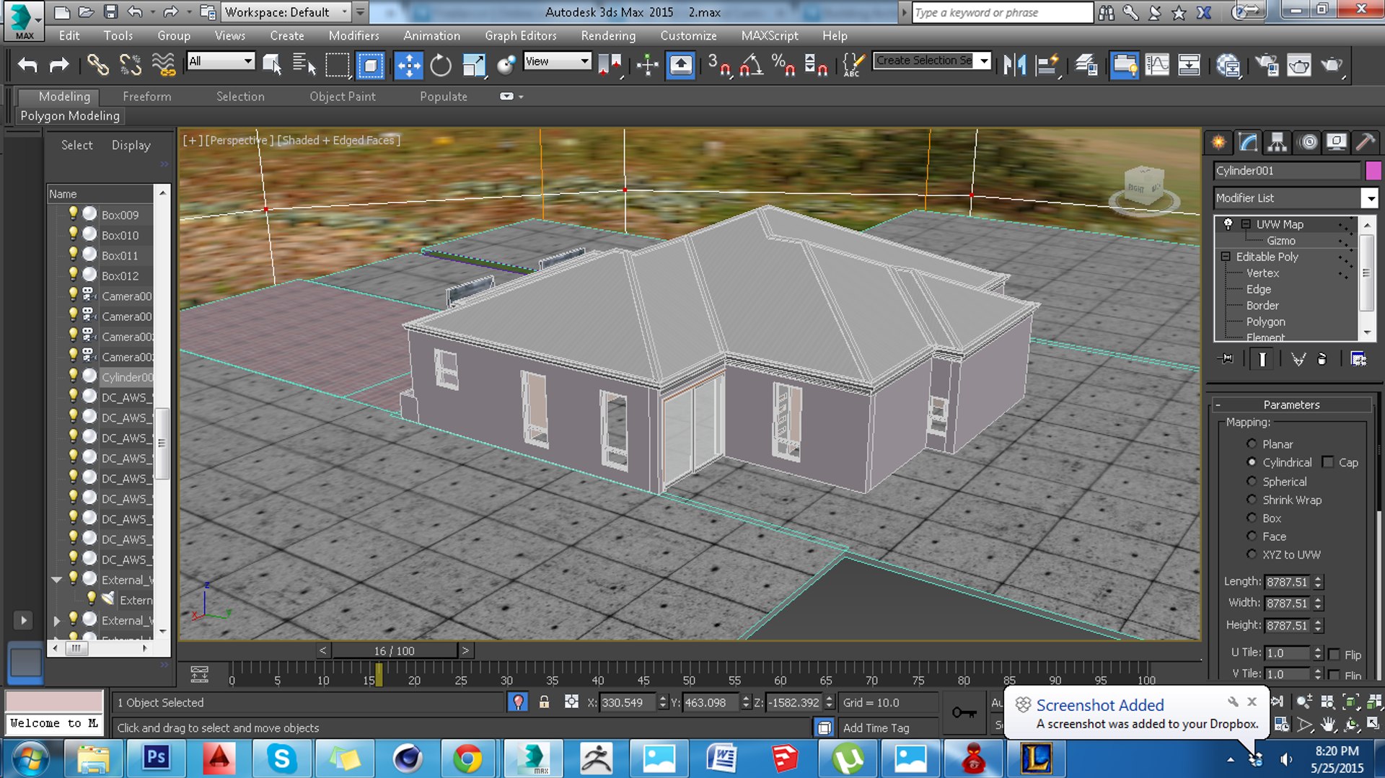Open Select by Name dialog
Screen dimensions: 1385x778
click(304, 65)
